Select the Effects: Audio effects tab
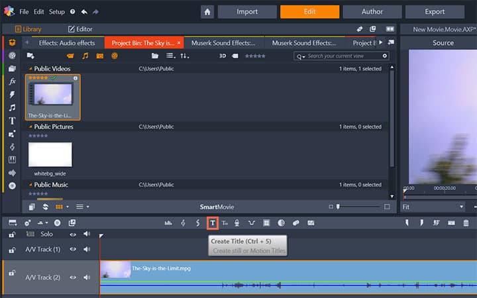Viewport: 477px width, 298px height. point(67,43)
